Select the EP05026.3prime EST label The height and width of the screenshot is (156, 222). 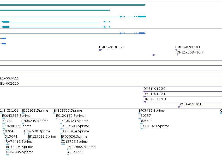[x=74, y=137]
